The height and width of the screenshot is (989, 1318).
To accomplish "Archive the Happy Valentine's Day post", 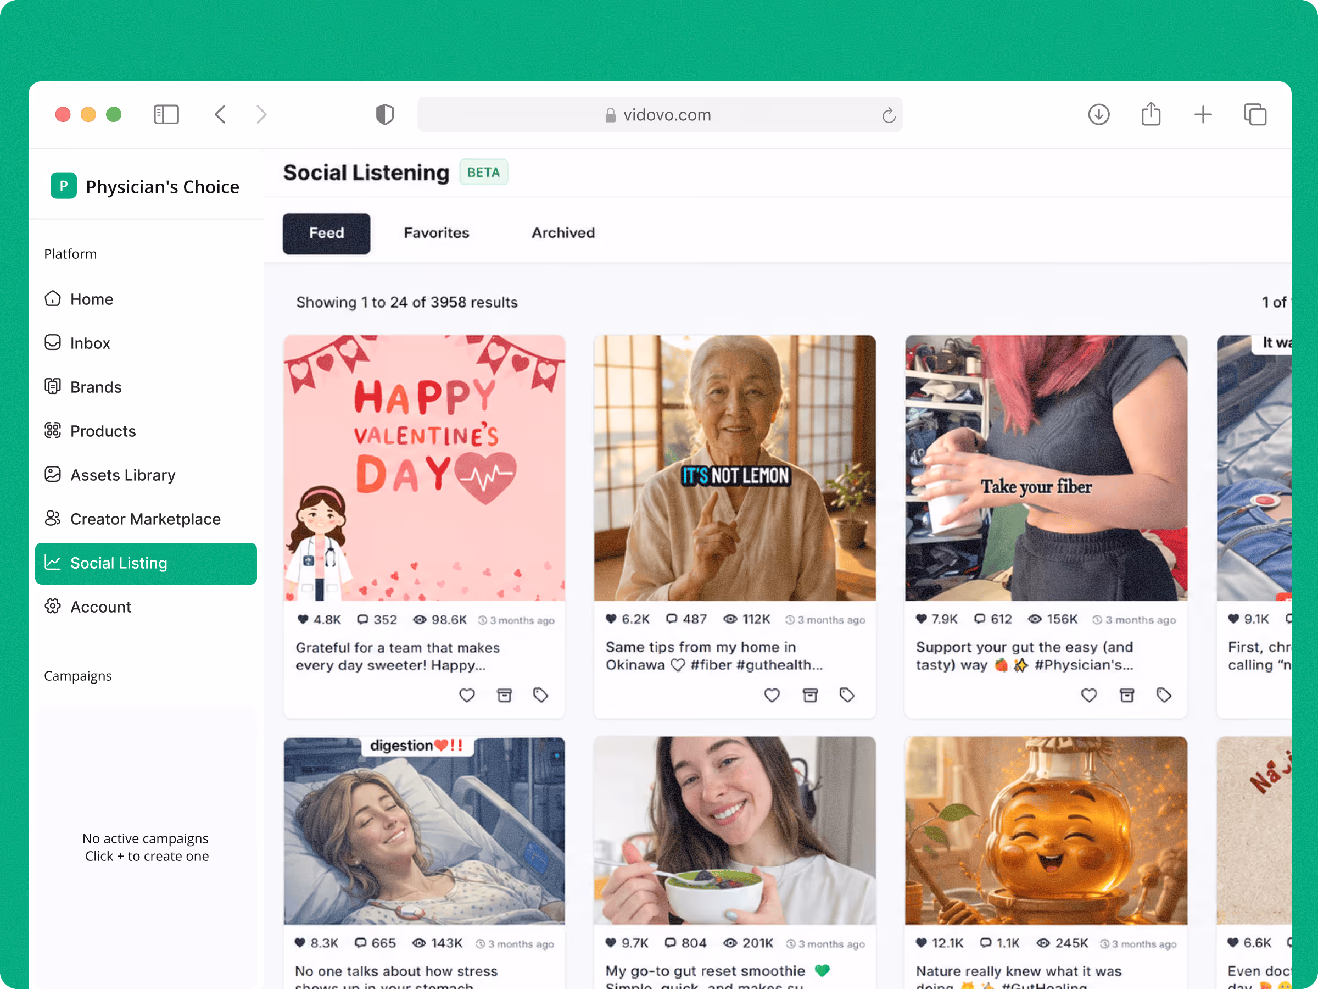I will (x=505, y=695).
